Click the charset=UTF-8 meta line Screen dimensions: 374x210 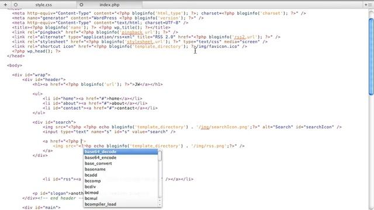[100, 23]
